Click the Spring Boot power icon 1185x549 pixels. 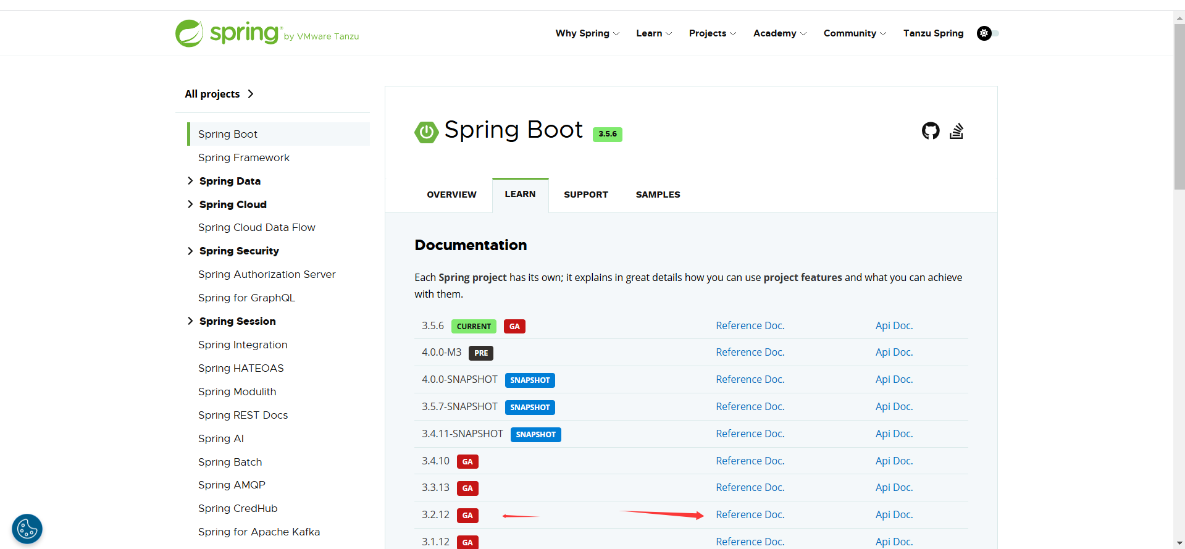(426, 132)
